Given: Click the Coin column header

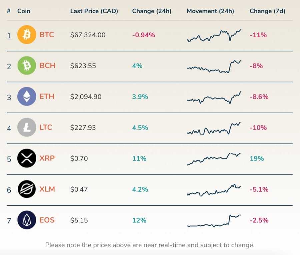Looking at the screenshot, I should [23, 11].
